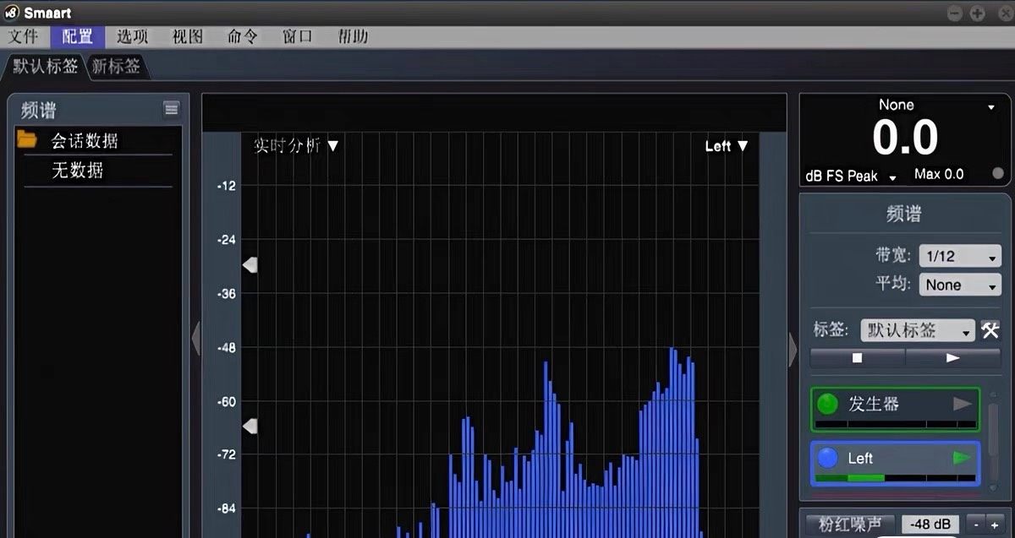Open measurement config tools icon
Image resolution: width=1015 pixels, height=538 pixels.
(990, 330)
